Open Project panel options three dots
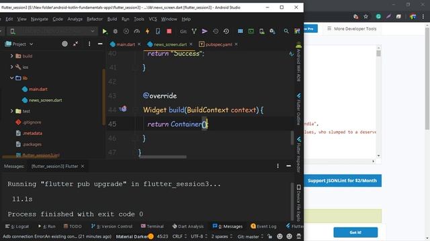 [89, 44]
